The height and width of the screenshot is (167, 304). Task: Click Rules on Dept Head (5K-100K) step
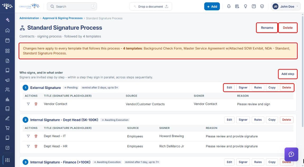[258, 120]
